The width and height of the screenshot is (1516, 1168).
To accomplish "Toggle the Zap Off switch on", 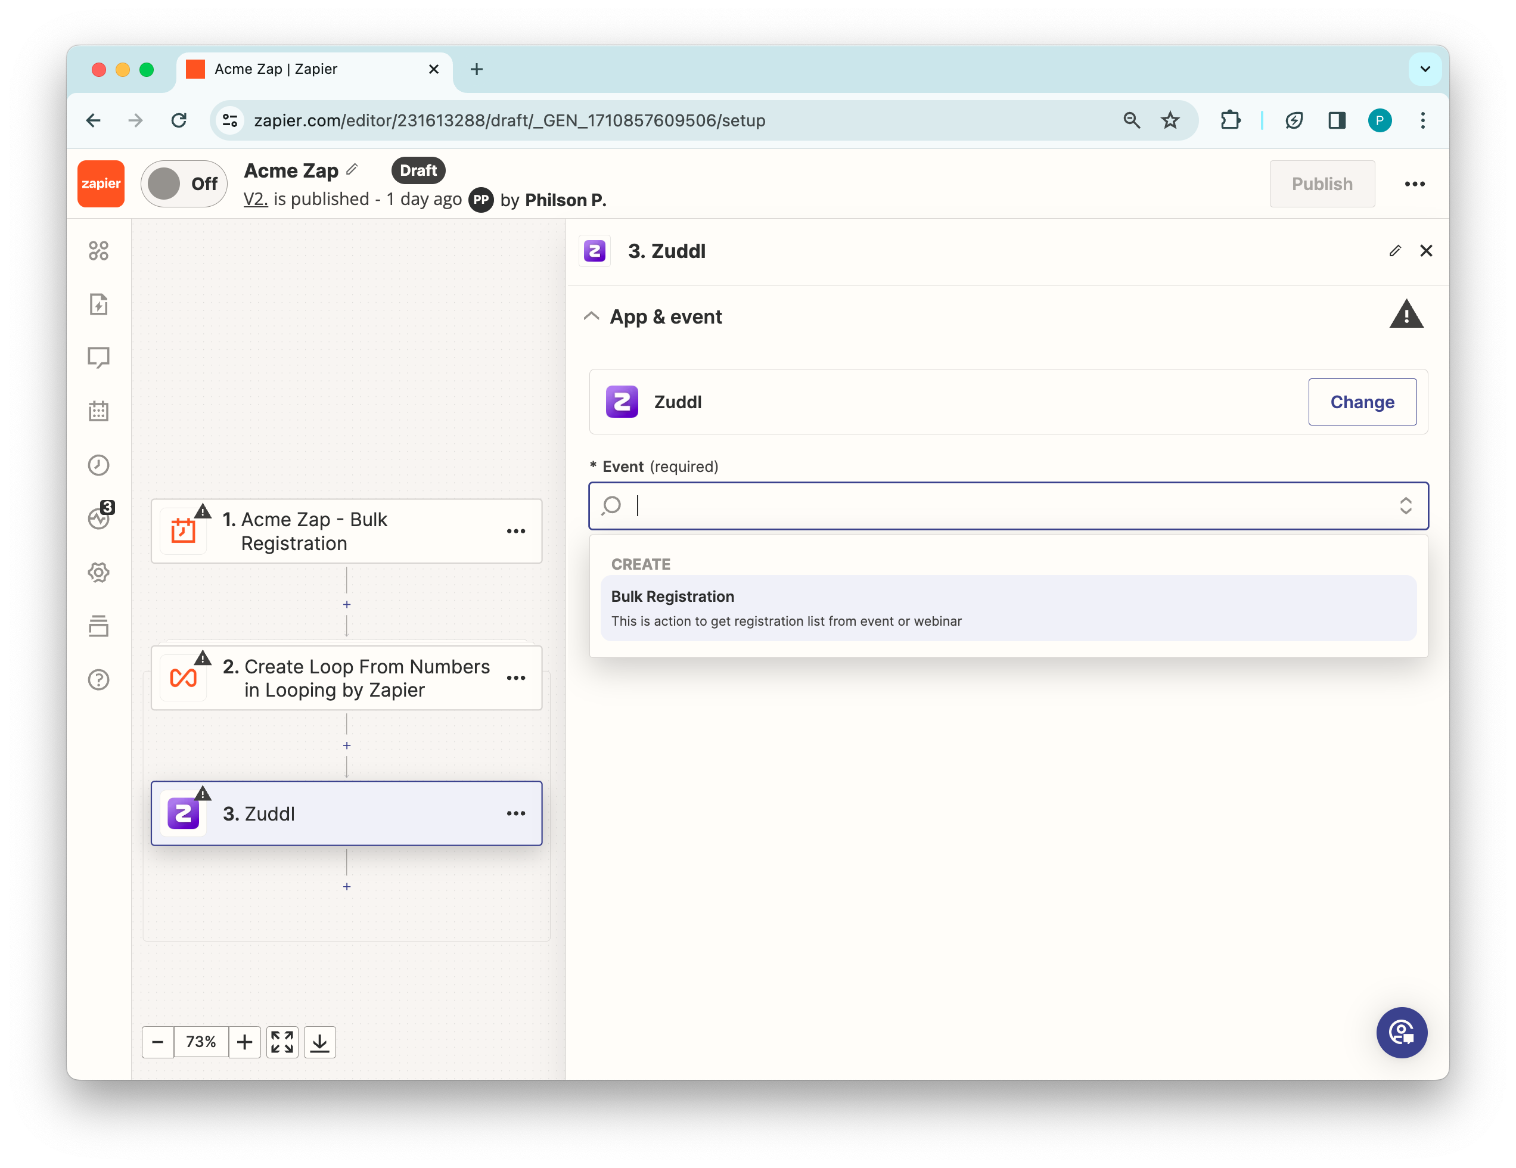I will 184,184.
